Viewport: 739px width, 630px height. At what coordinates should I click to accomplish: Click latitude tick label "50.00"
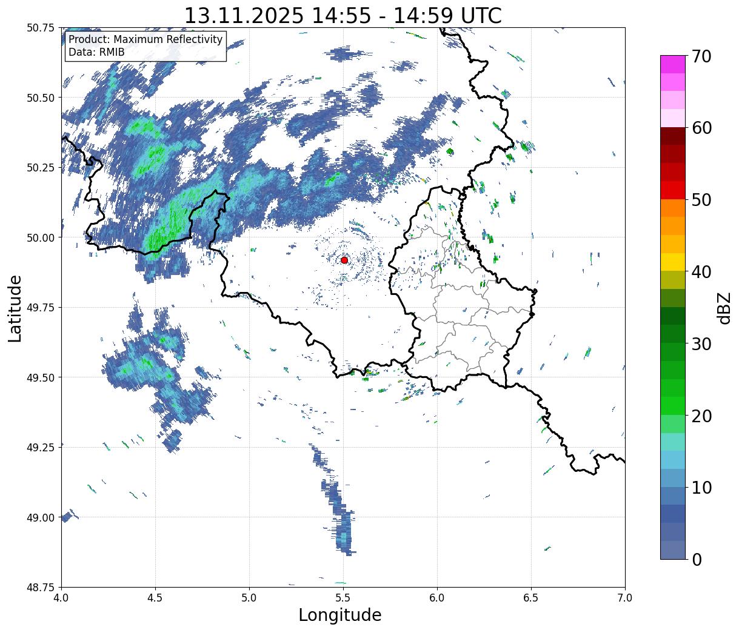pos(41,237)
